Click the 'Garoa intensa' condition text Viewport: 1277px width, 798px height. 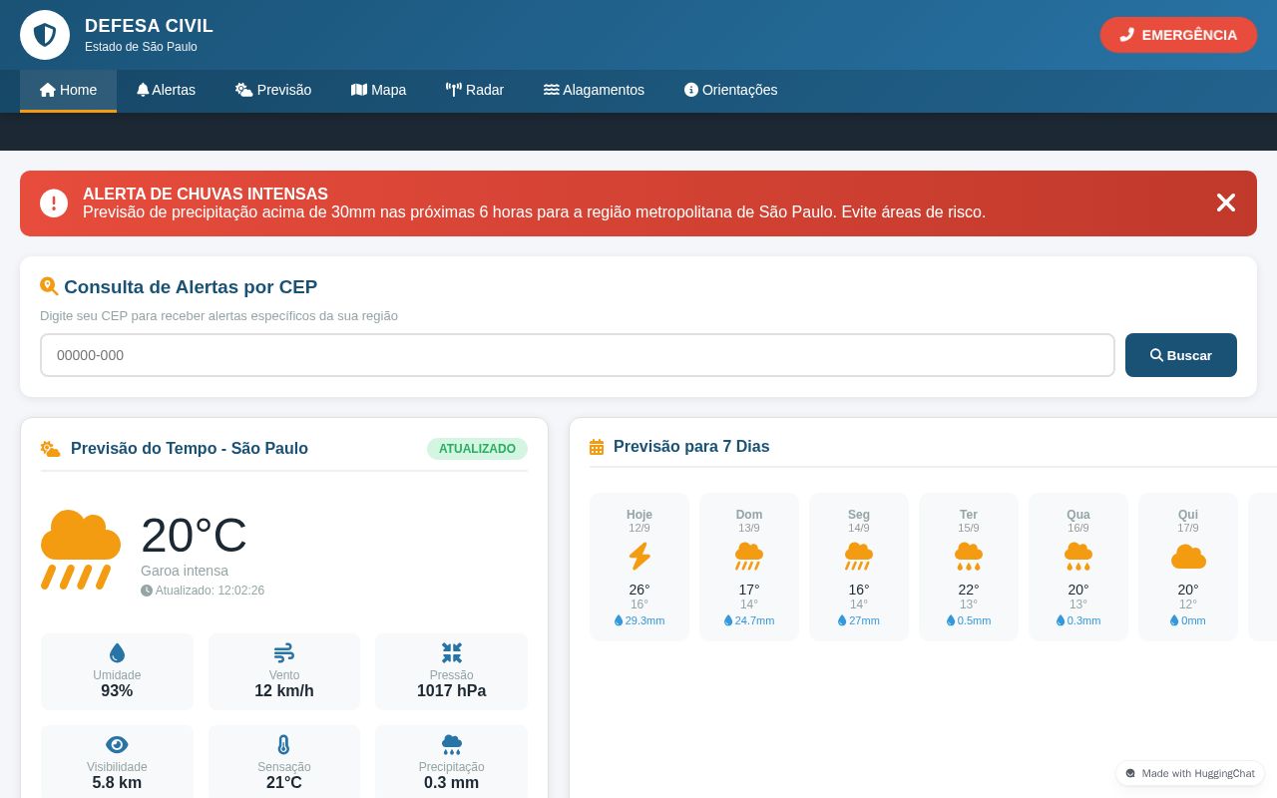pyautogui.click(x=185, y=571)
